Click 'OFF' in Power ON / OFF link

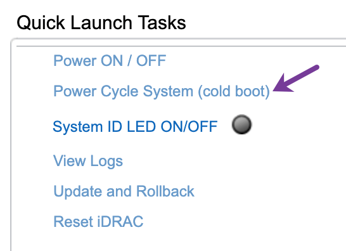tap(151, 61)
